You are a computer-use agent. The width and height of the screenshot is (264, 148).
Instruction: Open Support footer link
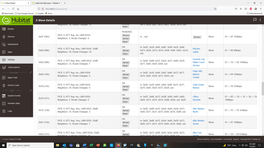236,139
